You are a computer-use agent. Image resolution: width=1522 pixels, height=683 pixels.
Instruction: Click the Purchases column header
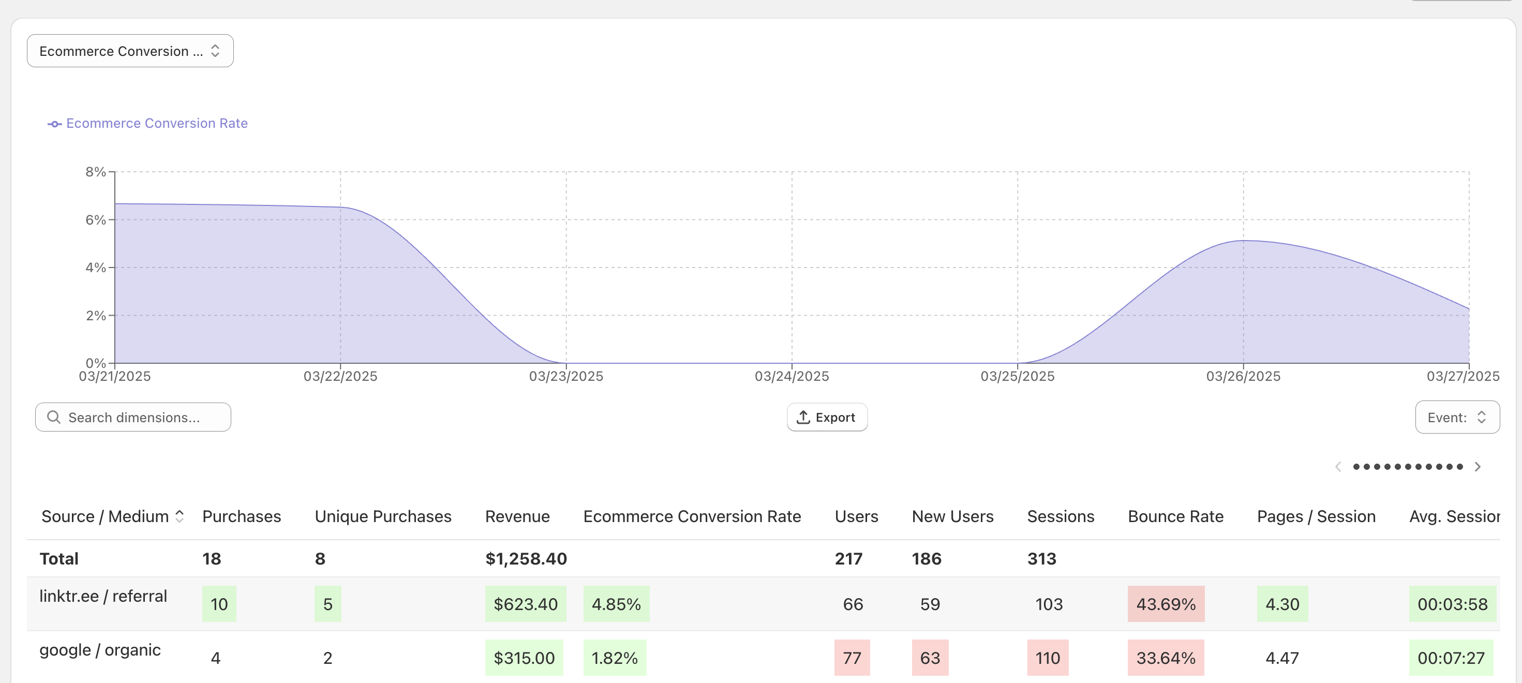coord(241,516)
